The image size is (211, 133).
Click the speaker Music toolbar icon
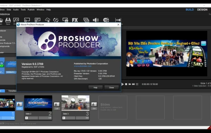click(x=96, y=20)
